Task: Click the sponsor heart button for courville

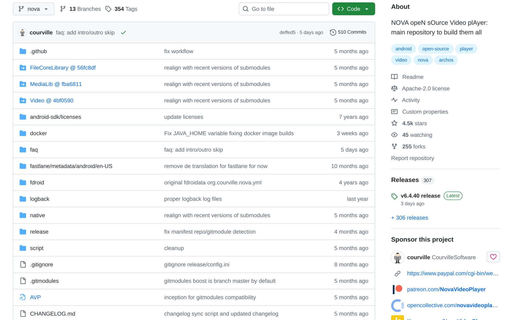Action: pyautogui.click(x=493, y=257)
